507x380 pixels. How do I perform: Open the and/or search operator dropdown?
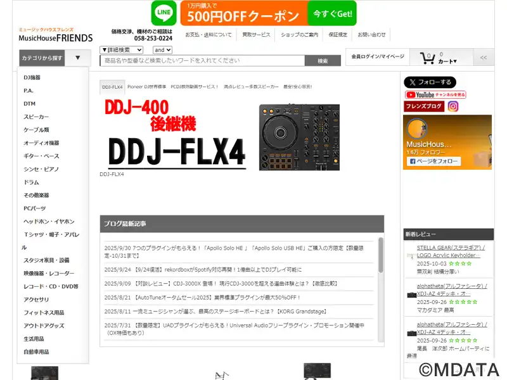(x=162, y=50)
